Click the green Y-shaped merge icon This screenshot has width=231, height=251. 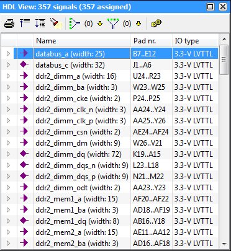point(113,24)
